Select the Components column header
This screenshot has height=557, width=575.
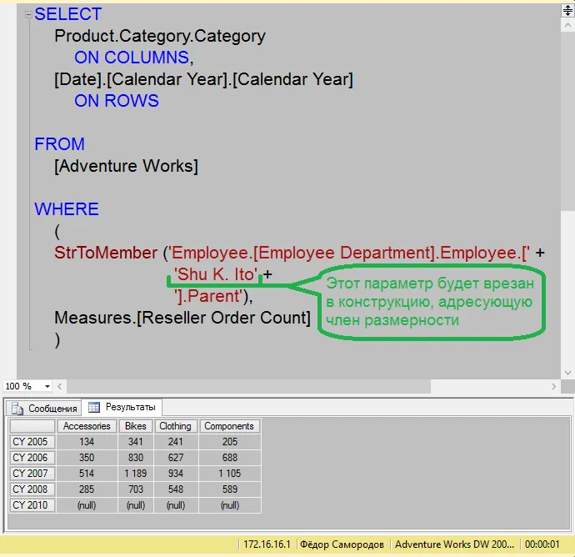[x=229, y=426]
